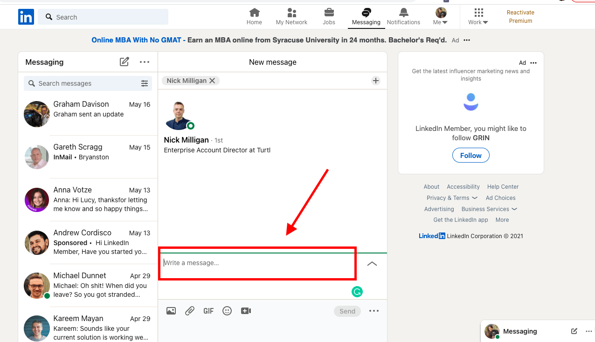595x342 pixels.
Task: Click the Send button
Action: pyautogui.click(x=347, y=311)
